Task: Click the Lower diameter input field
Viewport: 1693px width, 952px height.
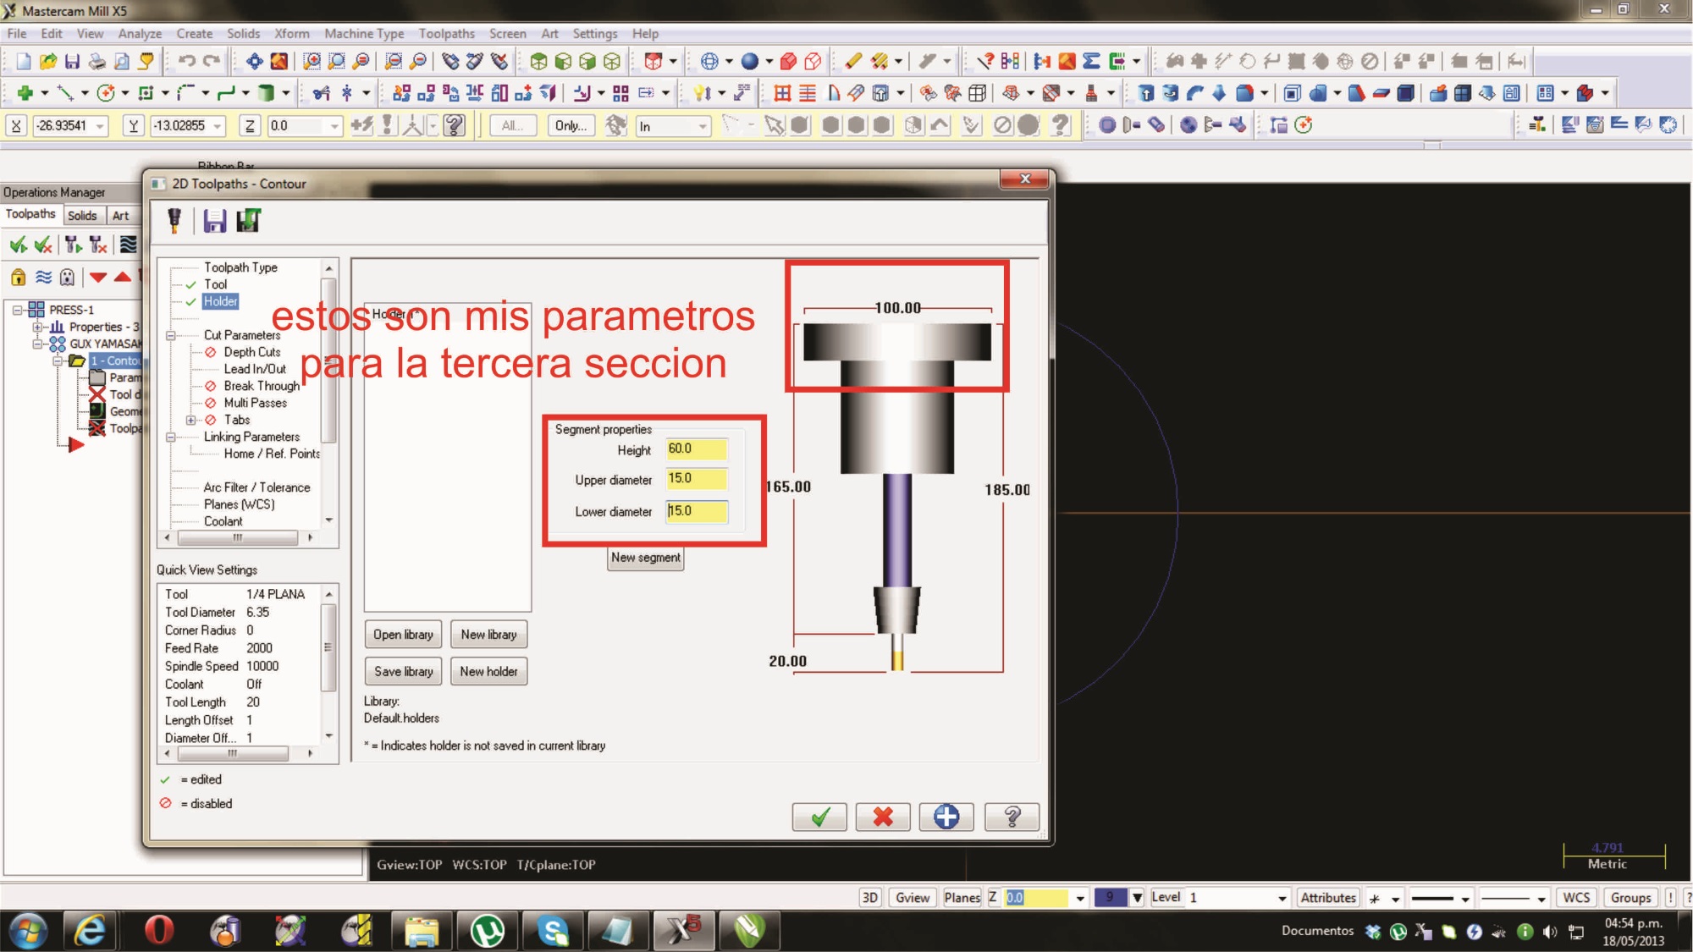Action: [x=696, y=511]
